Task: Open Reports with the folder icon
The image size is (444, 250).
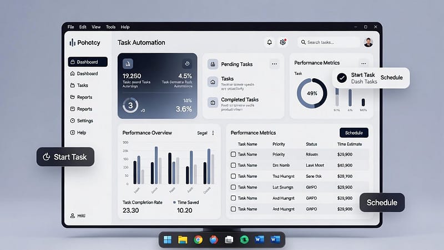Action: (x=81, y=97)
